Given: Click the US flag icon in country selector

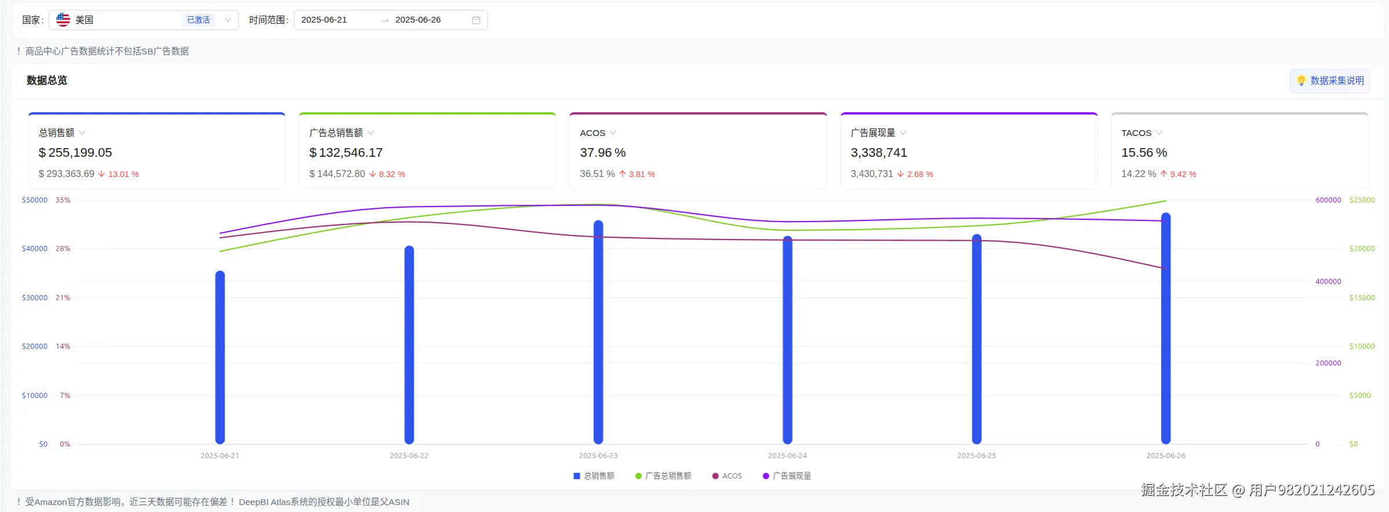Looking at the screenshot, I should [63, 20].
